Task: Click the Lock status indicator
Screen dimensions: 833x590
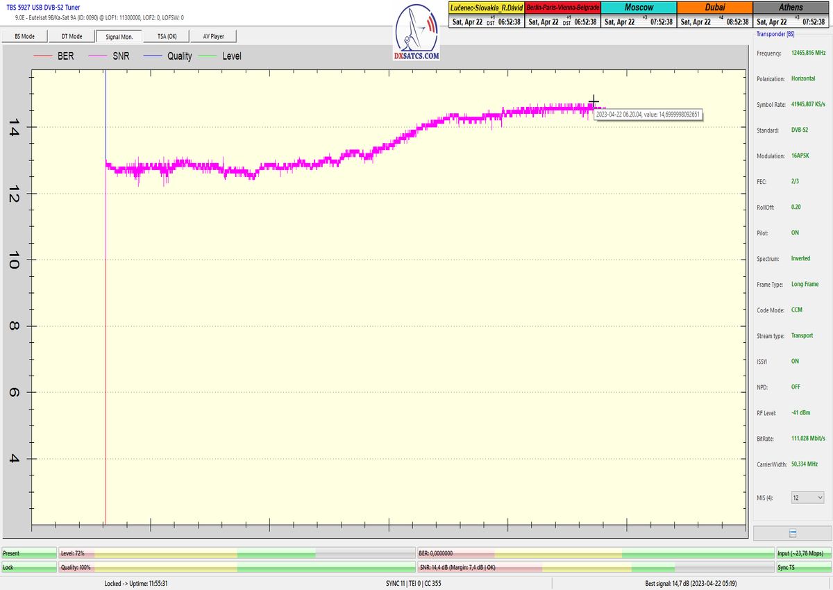Action: point(28,567)
